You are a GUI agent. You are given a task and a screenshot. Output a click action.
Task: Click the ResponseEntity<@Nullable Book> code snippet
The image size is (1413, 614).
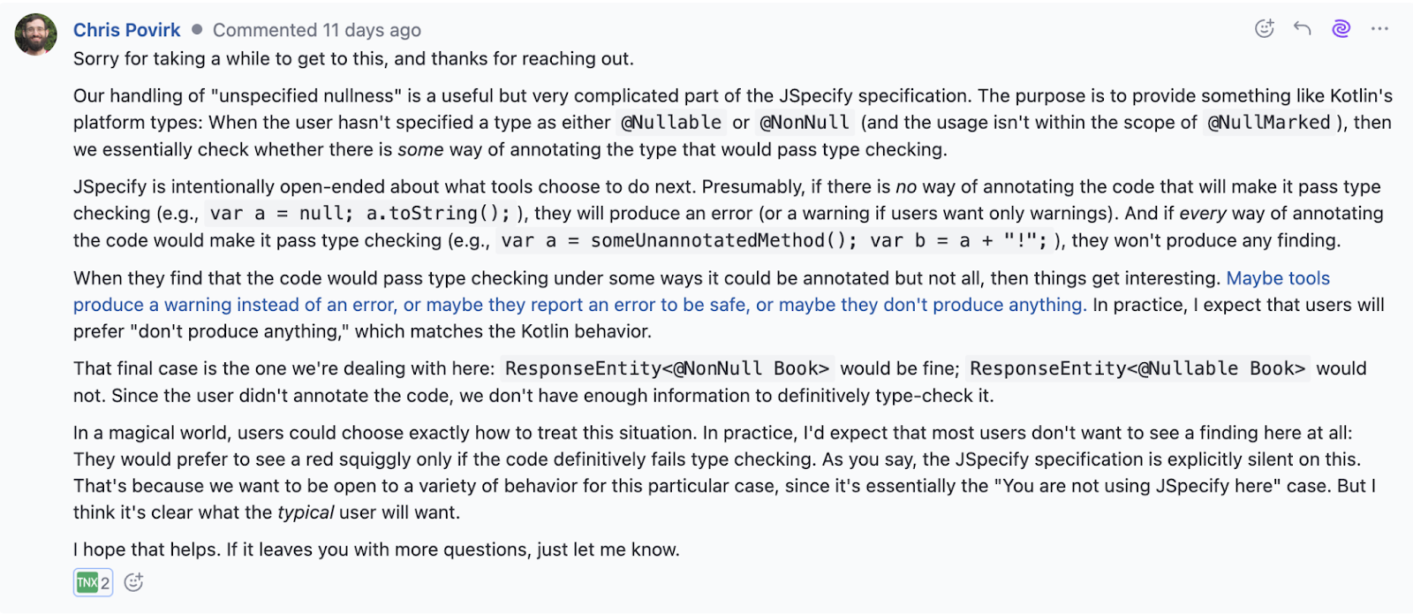(1137, 368)
